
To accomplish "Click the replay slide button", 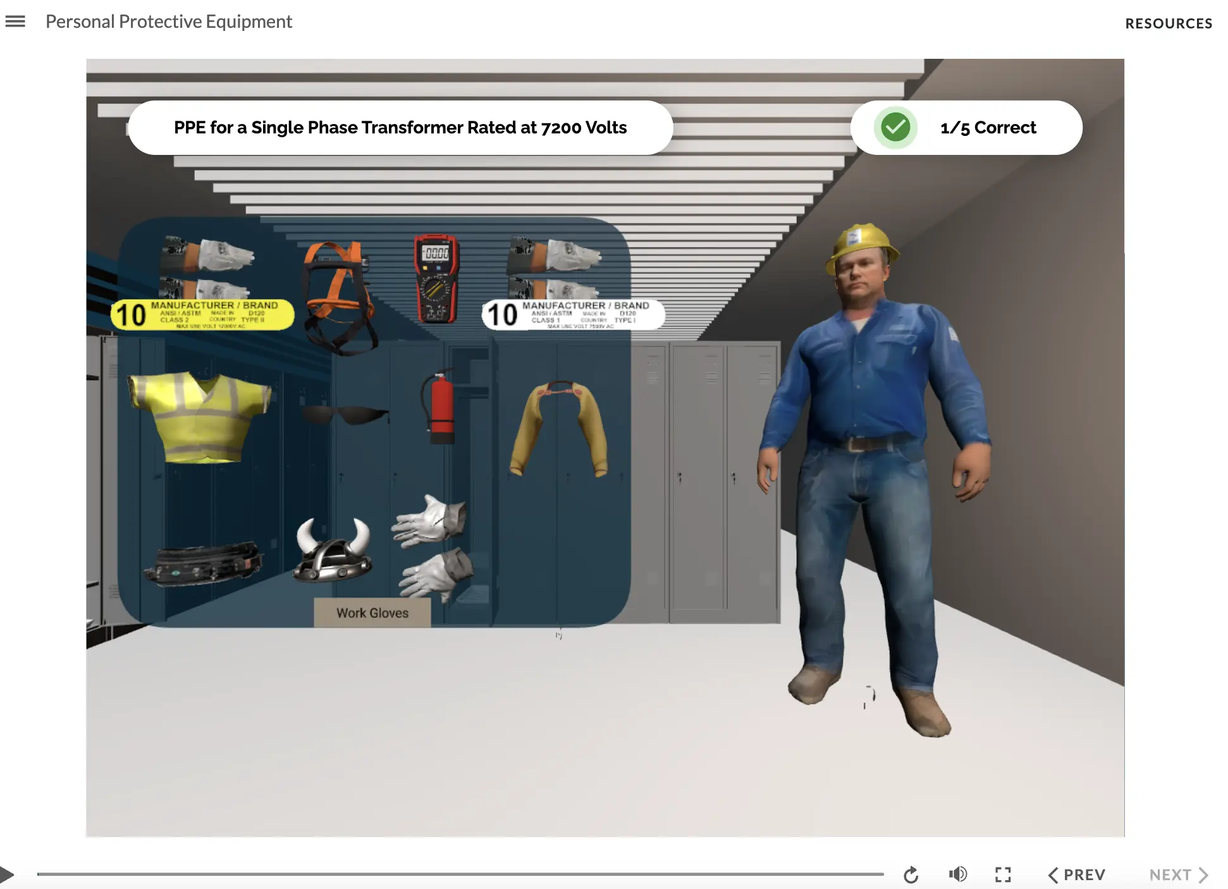I will [x=911, y=874].
